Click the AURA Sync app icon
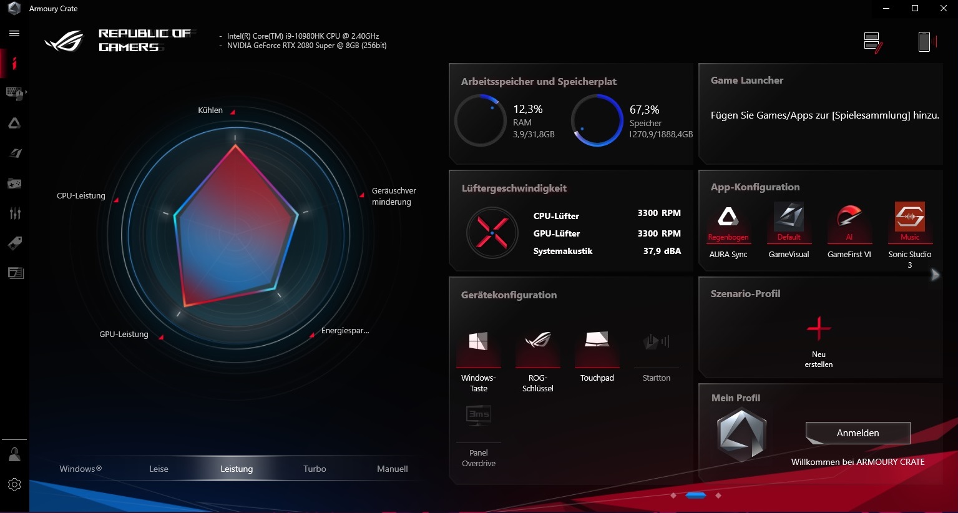Viewport: 958px width, 513px height. pos(728,217)
